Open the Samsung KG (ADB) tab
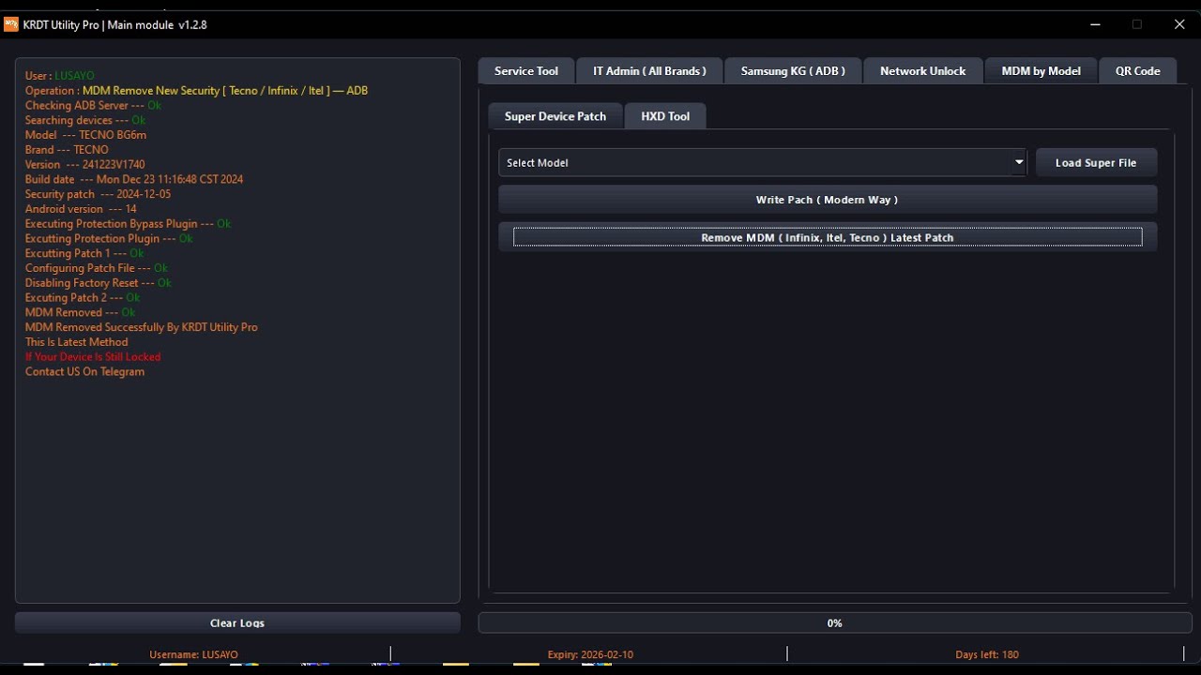This screenshot has height=675, width=1201. pyautogui.click(x=793, y=71)
